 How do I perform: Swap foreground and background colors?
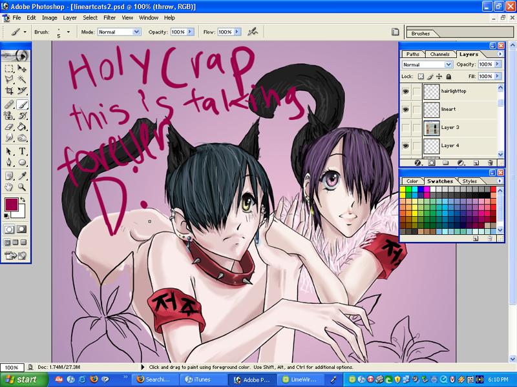click(23, 199)
